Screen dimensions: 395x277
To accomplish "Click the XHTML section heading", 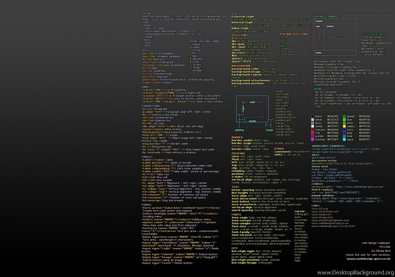I will tap(146, 14).
